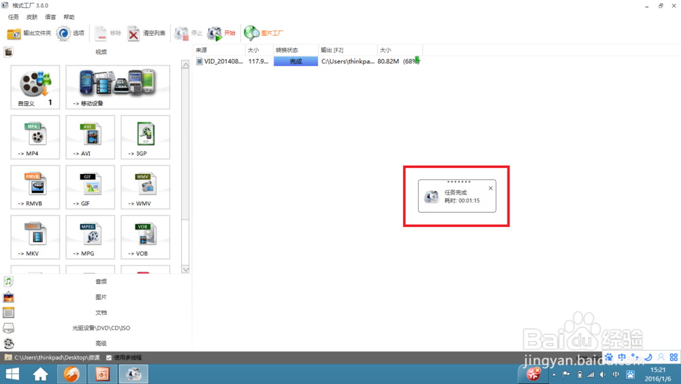Viewport: 681px width, 384px height.
Task: Open the Skin menu
Action: (32, 17)
